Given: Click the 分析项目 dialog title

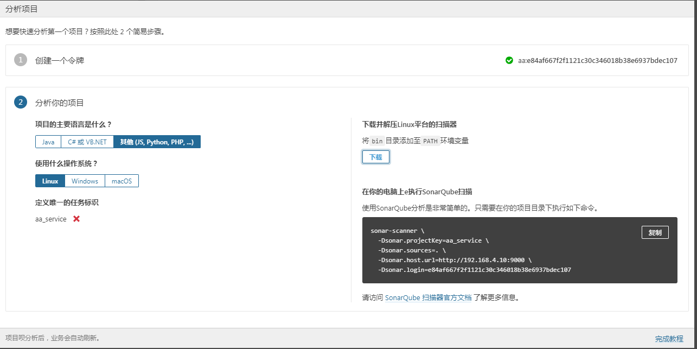Looking at the screenshot, I should pyautogui.click(x=22, y=10).
